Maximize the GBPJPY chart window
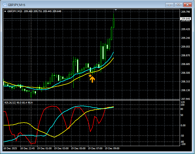The image size is (195, 154). point(179,4)
